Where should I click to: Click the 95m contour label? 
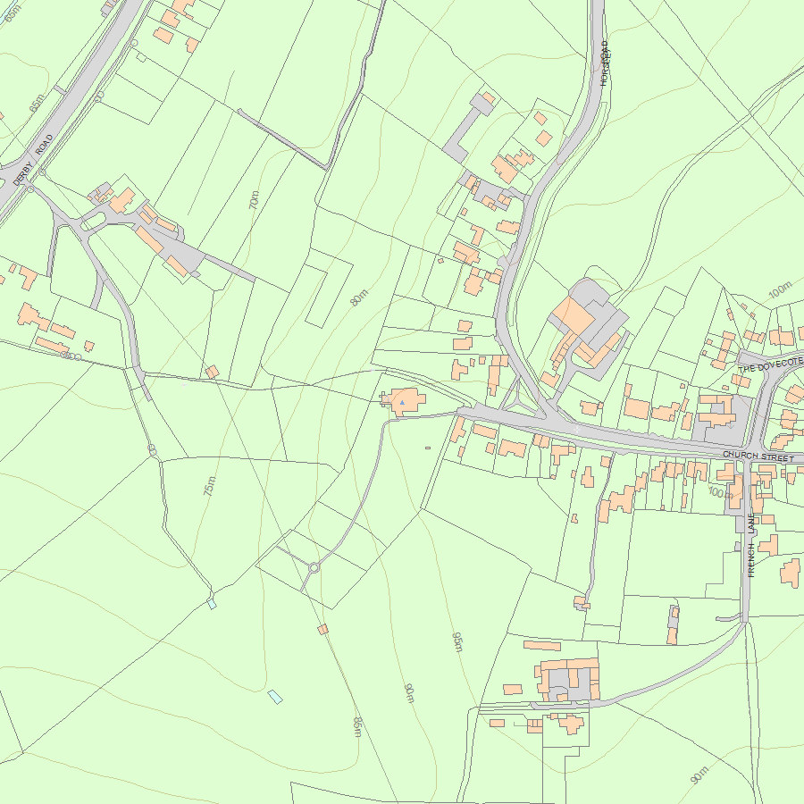pyautogui.click(x=457, y=642)
